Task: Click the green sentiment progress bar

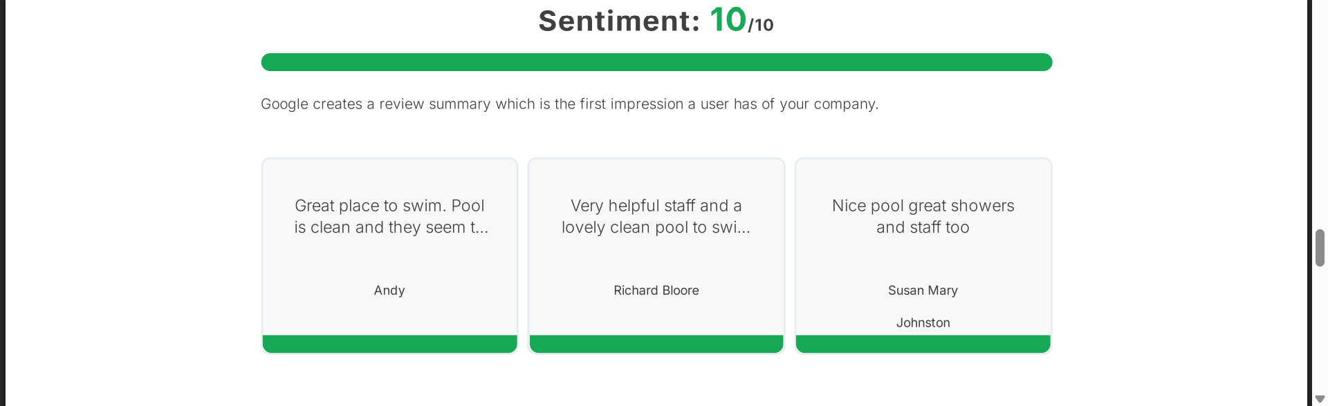Action: 656,62
